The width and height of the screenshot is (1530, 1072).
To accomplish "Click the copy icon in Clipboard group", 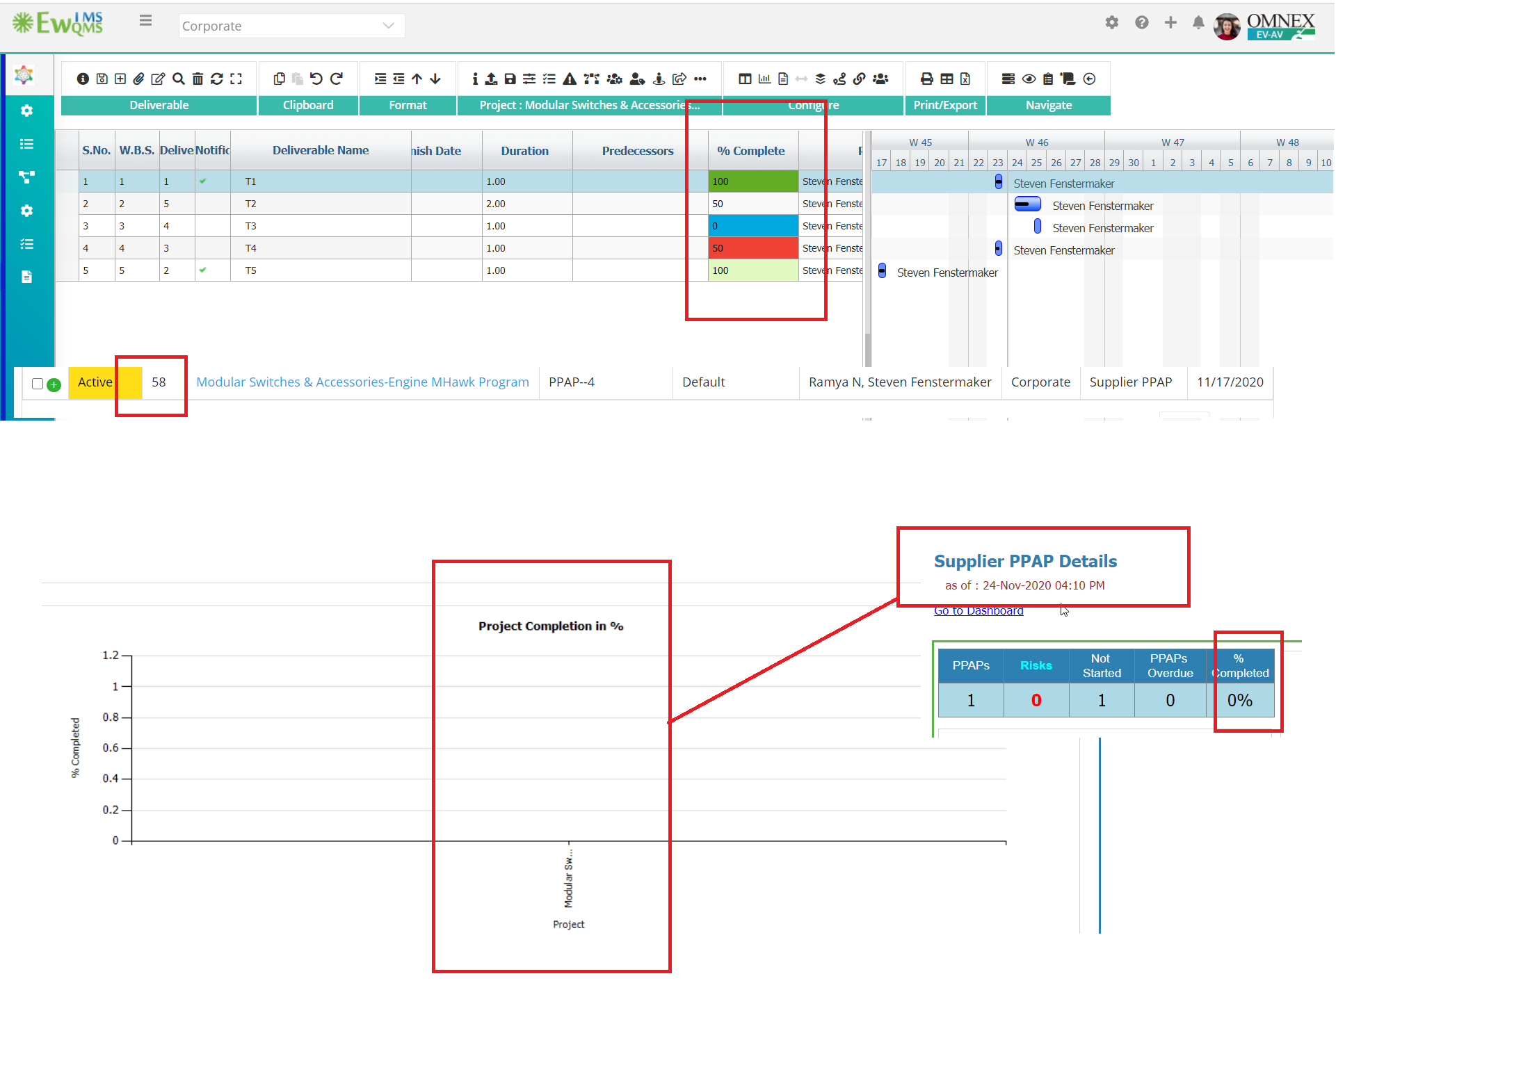I will [x=280, y=79].
